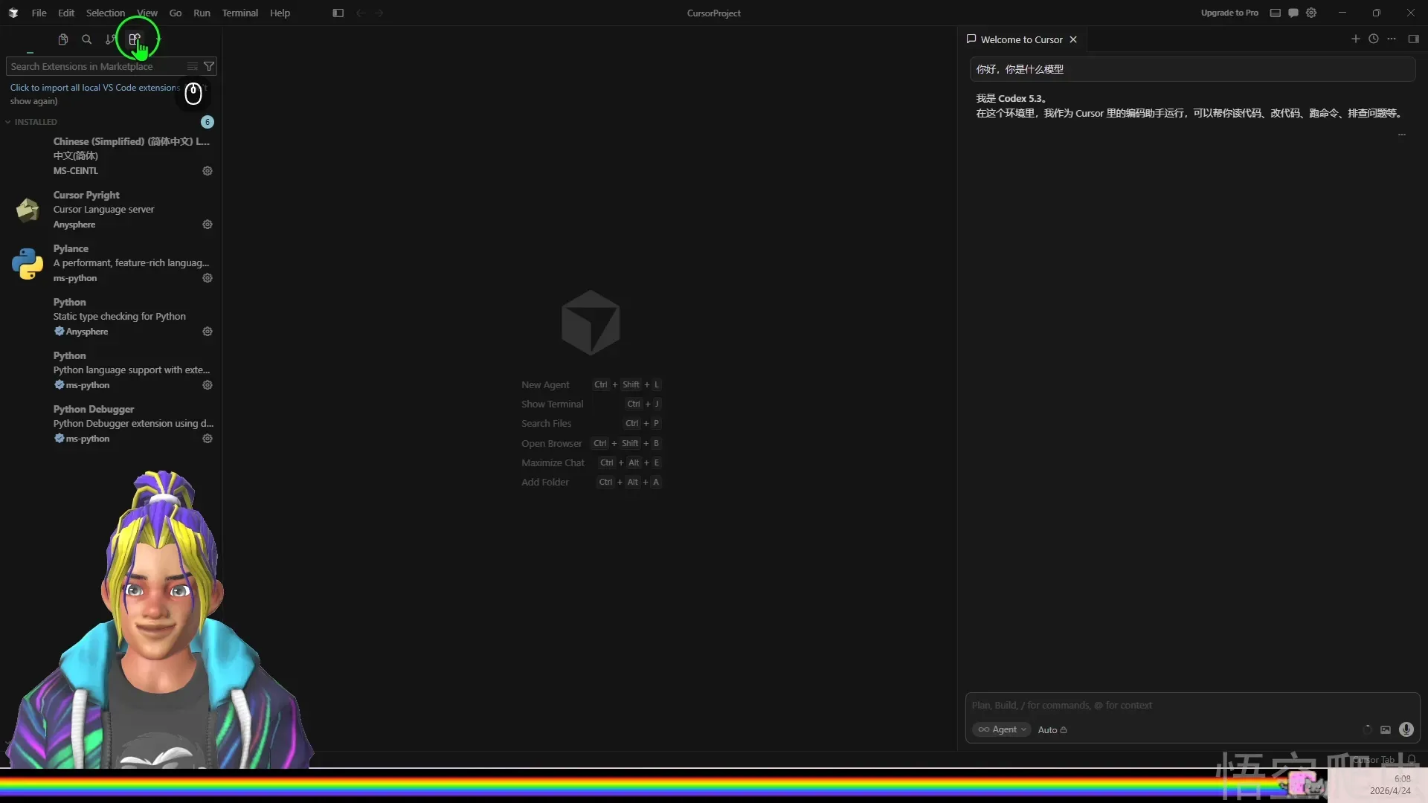The width and height of the screenshot is (1428, 803).
Task: Clear extensions search results icon
Action: (193, 66)
